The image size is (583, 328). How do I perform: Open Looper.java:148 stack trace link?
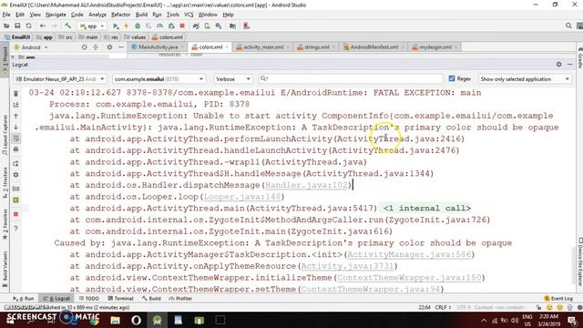pyautogui.click(x=242, y=197)
